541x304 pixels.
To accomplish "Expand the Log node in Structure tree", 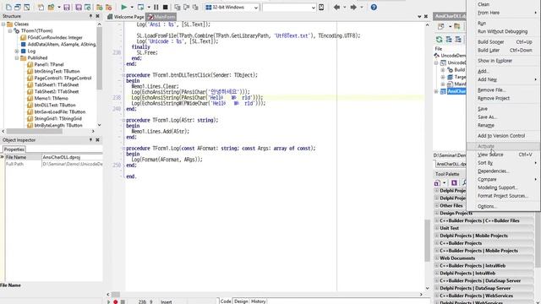I will [x=17, y=51].
